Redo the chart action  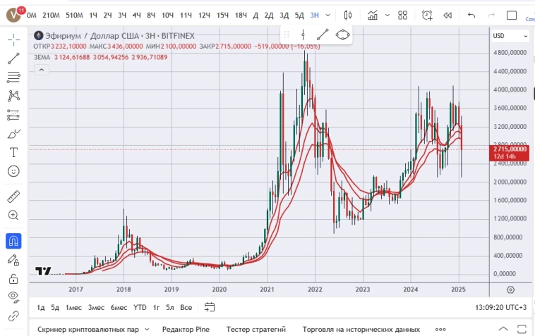tap(491, 15)
